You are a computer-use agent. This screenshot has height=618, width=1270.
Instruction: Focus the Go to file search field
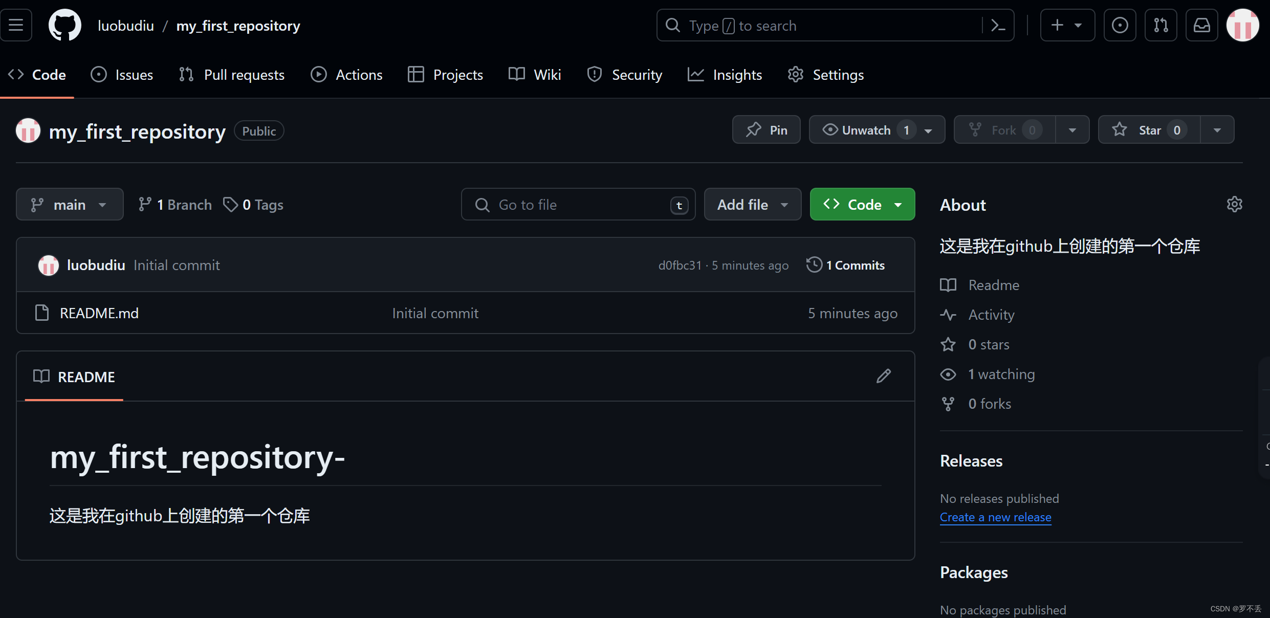[578, 205]
